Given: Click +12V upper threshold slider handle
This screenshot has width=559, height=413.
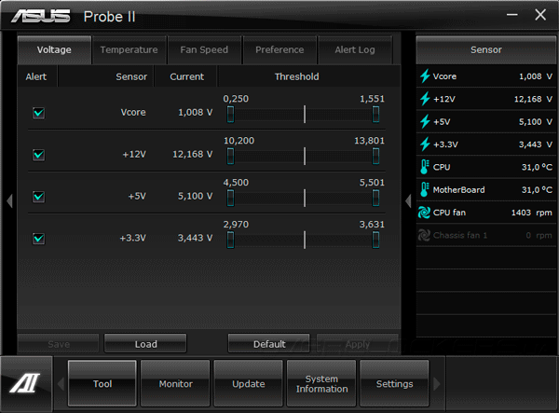Looking at the screenshot, I should pyautogui.click(x=375, y=156).
